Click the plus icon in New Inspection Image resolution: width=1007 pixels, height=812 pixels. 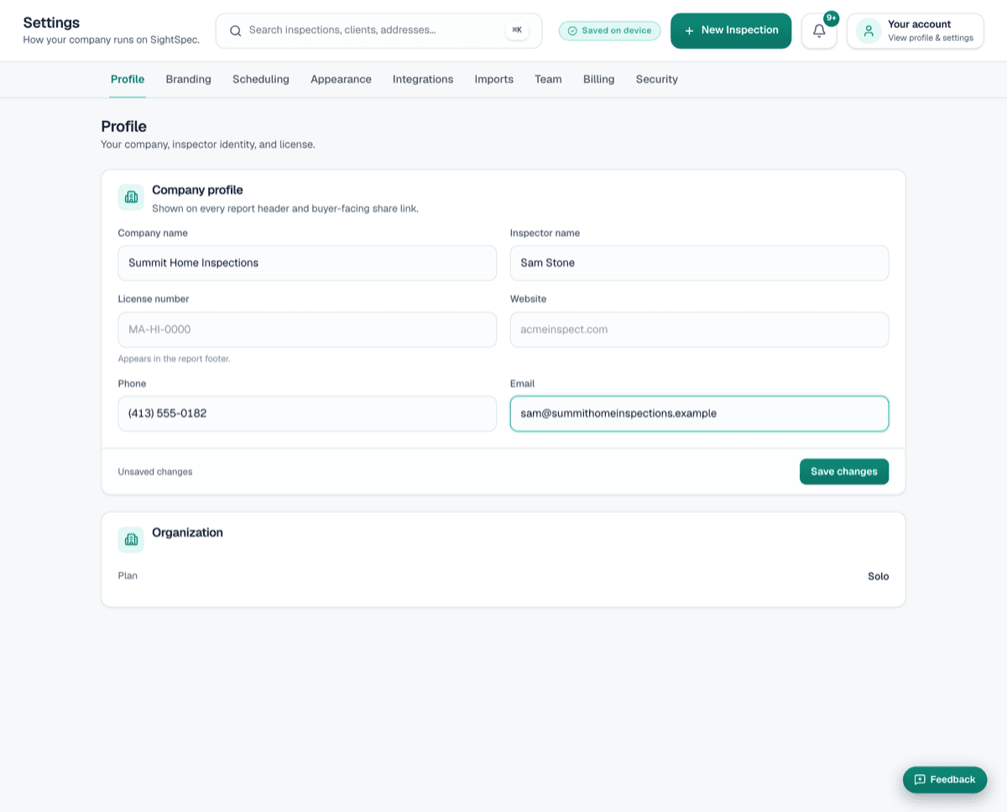click(689, 31)
